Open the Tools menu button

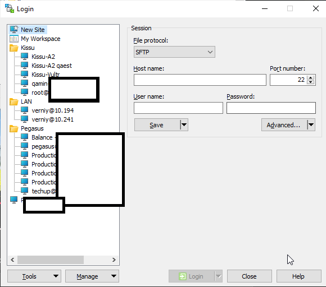[34, 276]
